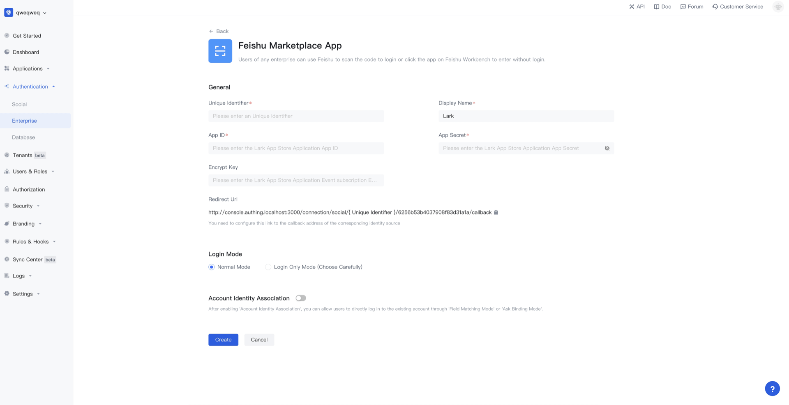Enable the Account Identity Association switch
This screenshot has width=789, height=405.
(301, 298)
